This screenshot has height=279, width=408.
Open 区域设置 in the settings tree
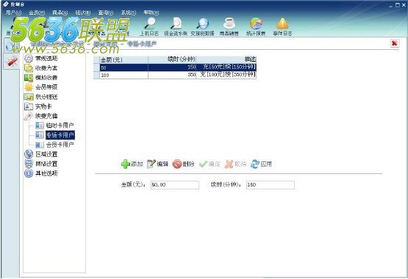[x=41, y=154]
